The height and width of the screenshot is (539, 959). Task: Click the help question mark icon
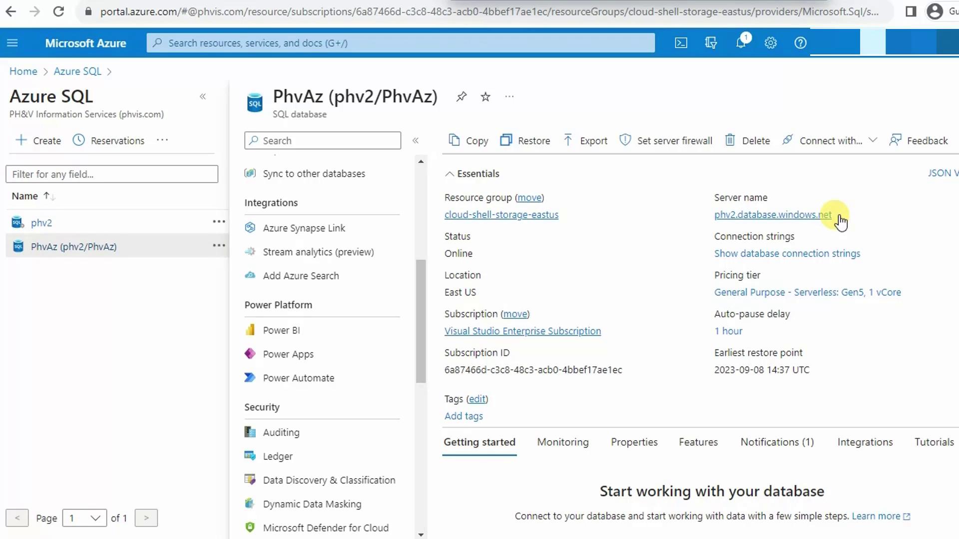click(800, 43)
